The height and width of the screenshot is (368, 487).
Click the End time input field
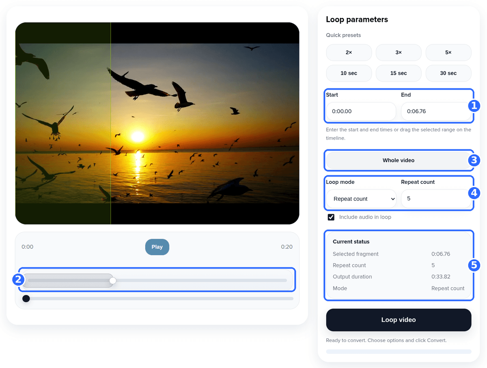coord(436,111)
